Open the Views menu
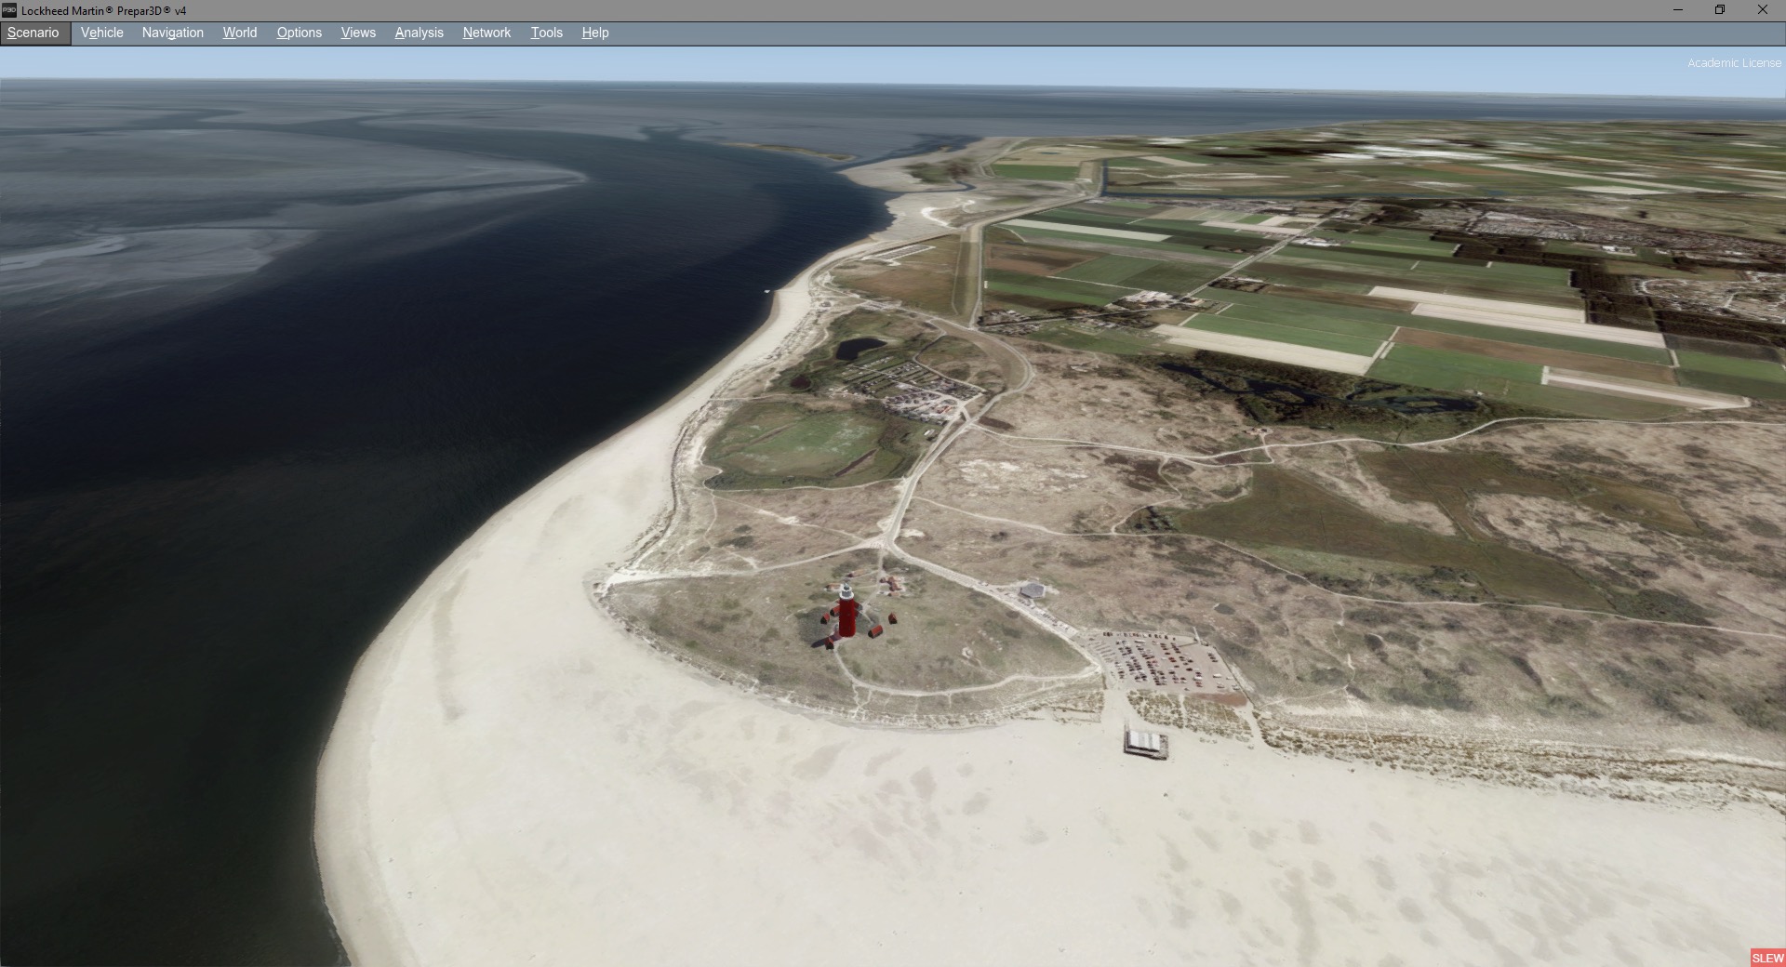This screenshot has height=967, width=1786. coord(358,33)
